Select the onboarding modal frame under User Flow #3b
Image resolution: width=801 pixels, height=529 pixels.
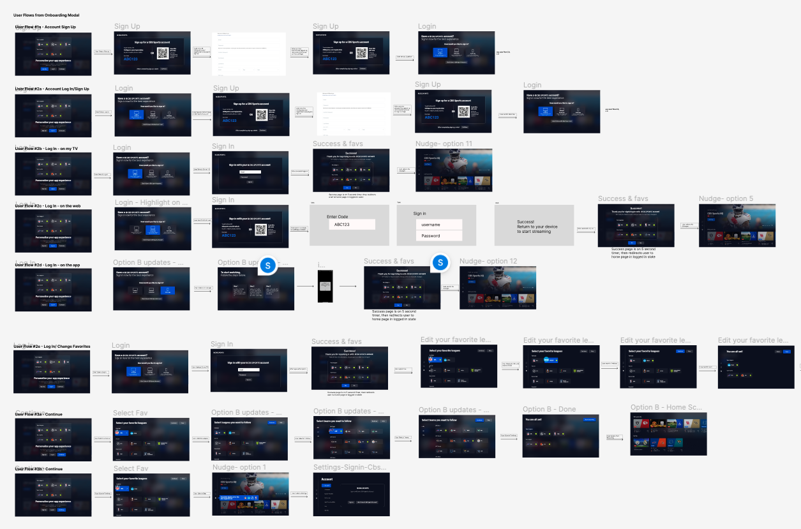tap(53, 494)
